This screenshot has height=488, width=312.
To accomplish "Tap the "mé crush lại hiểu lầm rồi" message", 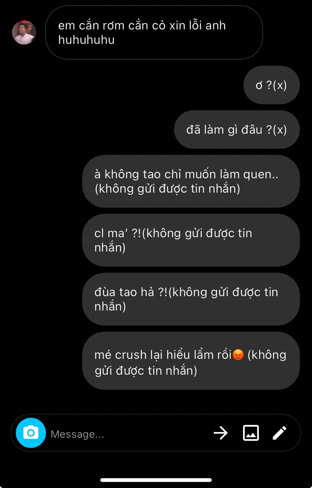I will [191, 361].
